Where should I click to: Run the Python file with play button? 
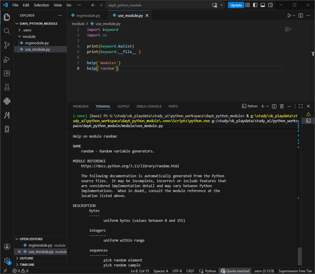click(x=289, y=15)
